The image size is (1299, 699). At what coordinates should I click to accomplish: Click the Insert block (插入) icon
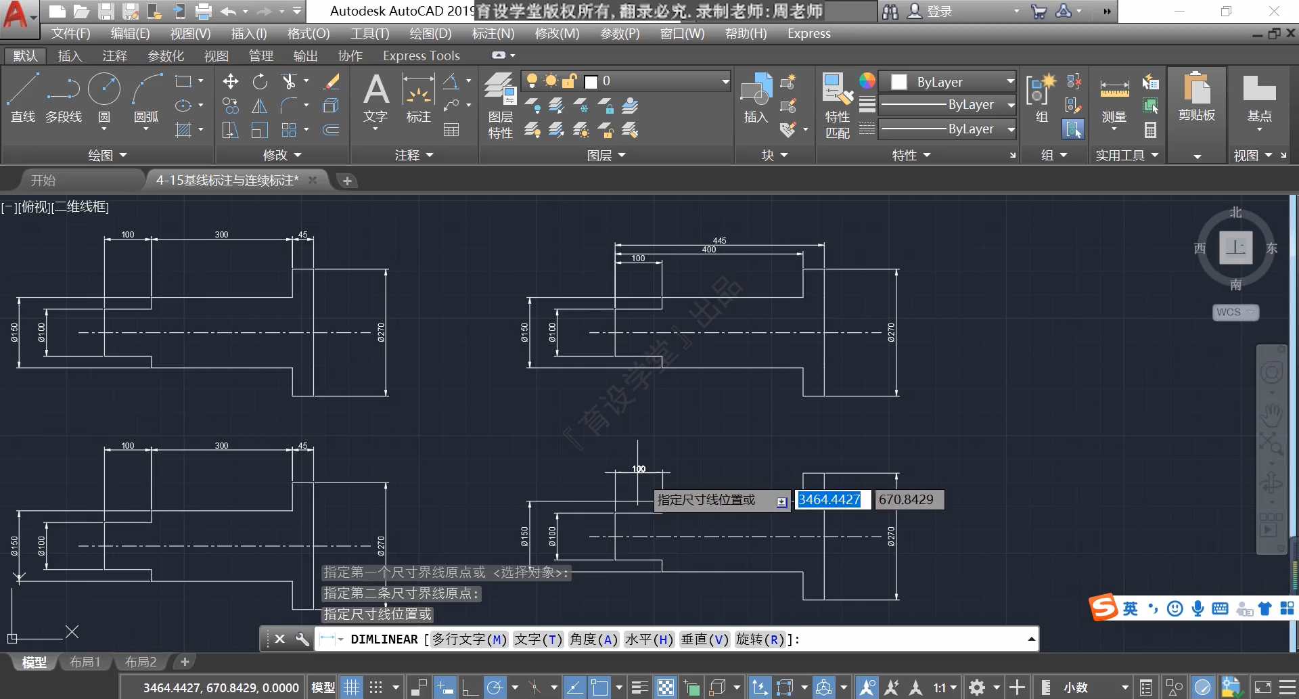point(756,99)
